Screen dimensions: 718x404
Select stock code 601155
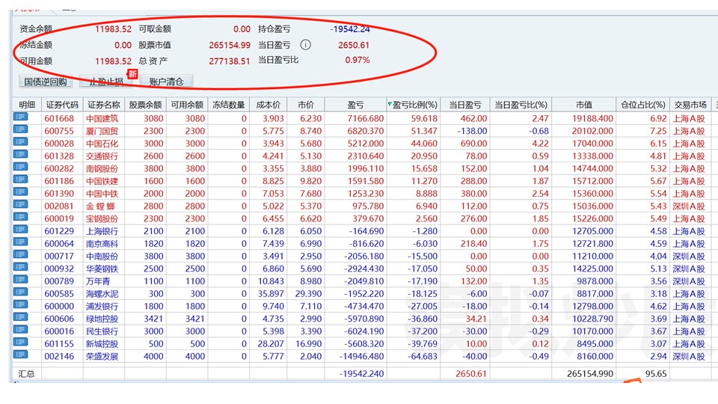coord(59,343)
